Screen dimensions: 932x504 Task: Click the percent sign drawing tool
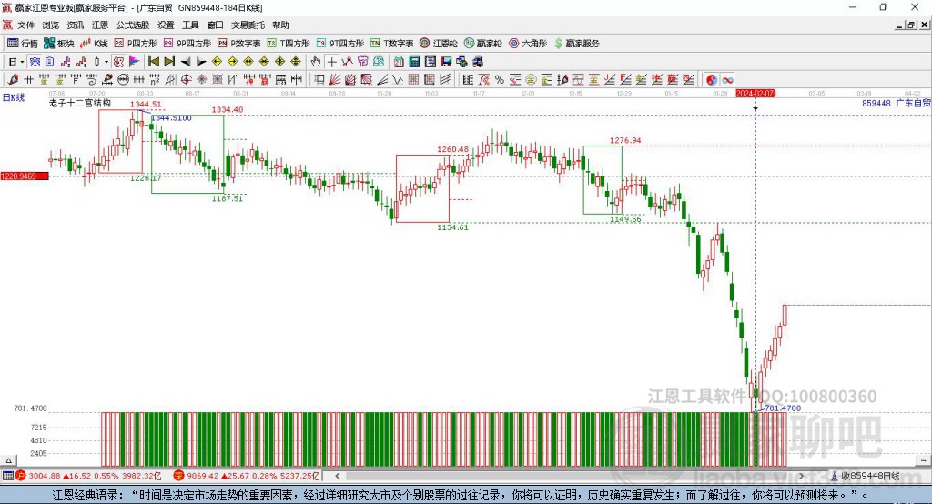500,80
